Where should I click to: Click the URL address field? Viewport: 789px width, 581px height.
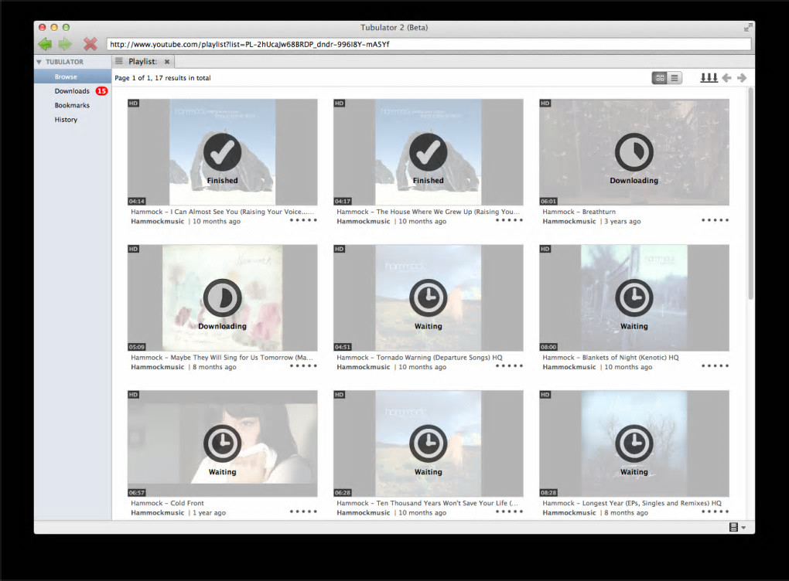(429, 44)
